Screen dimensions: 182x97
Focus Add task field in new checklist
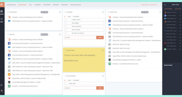[80, 88]
